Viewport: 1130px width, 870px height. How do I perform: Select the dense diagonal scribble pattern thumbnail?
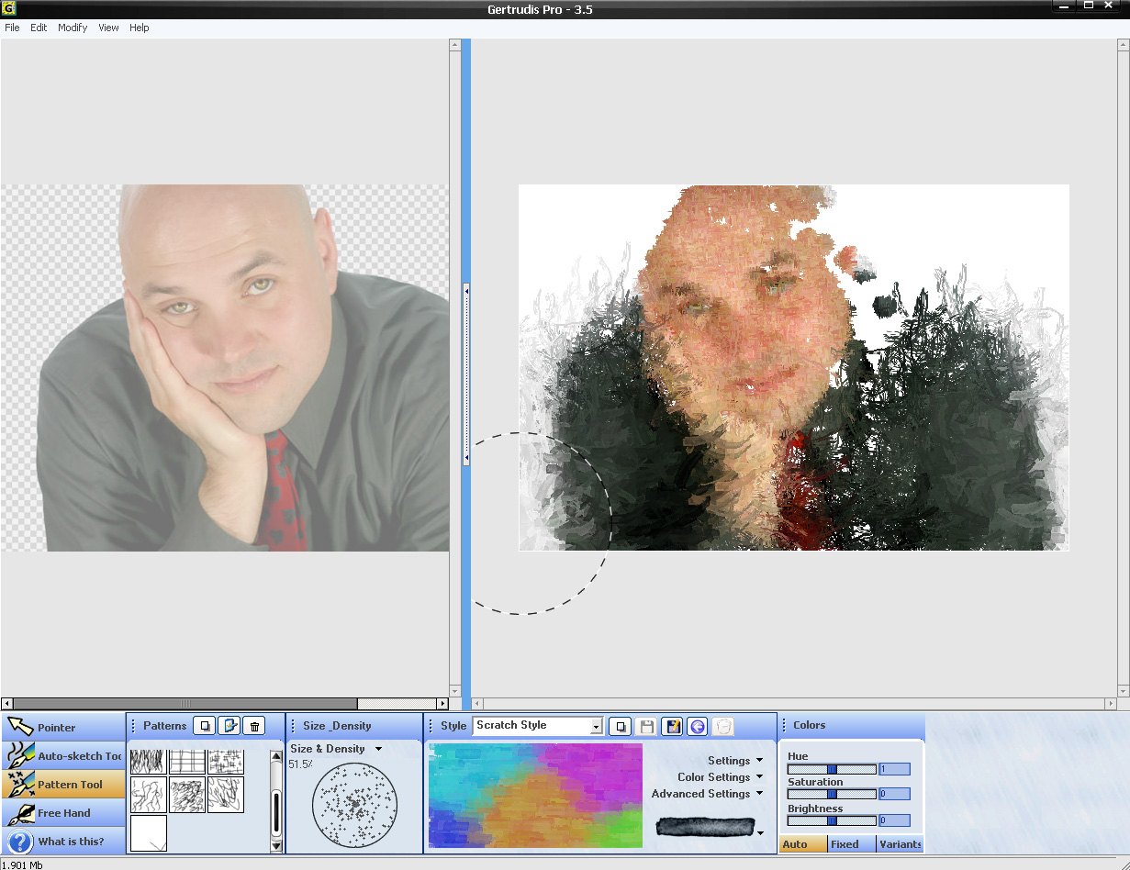click(186, 795)
